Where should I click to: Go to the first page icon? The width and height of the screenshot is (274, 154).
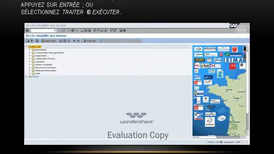click(x=95, y=30)
